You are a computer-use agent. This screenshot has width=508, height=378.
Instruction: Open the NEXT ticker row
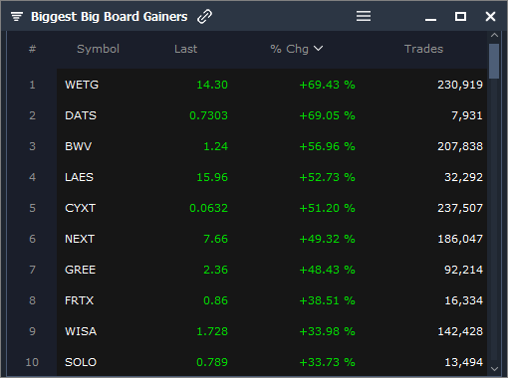272,239
